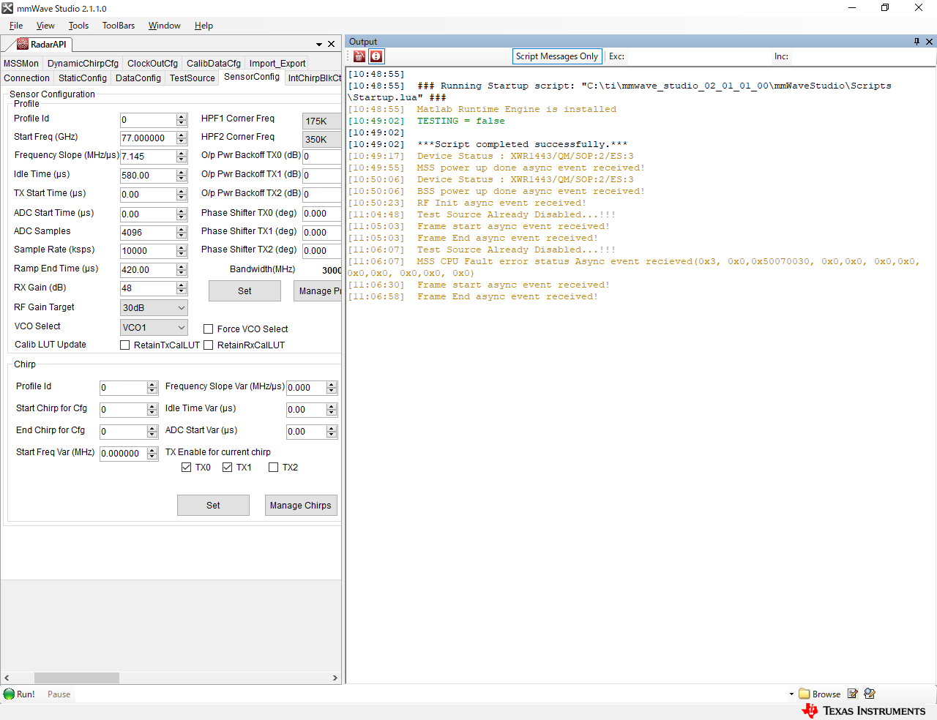Switch to the ClockOutCfg tab

coord(152,64)
